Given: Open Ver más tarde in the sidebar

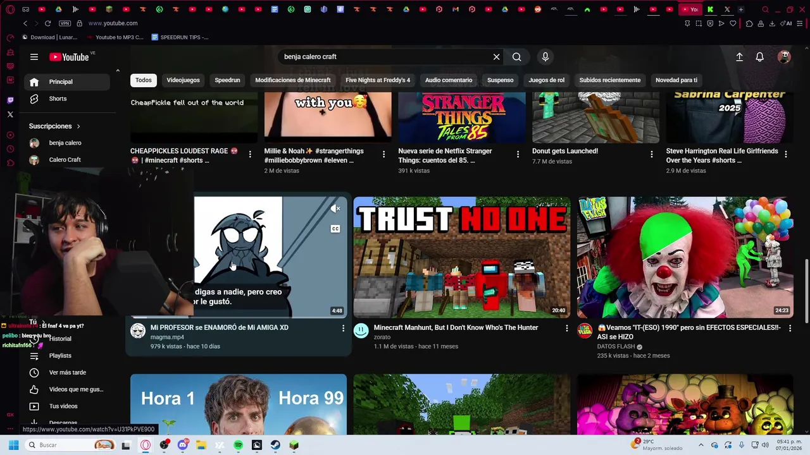Looking at the screenshot, I should click(x=67, y=373).
